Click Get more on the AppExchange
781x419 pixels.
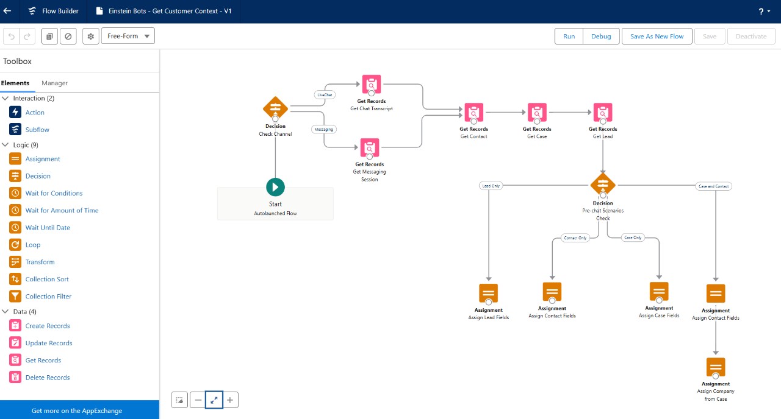click(79, 410)
